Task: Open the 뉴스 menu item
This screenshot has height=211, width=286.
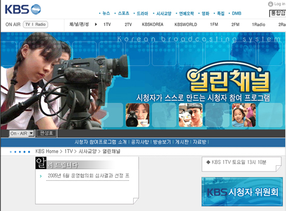Action: [x=106, y=14]
